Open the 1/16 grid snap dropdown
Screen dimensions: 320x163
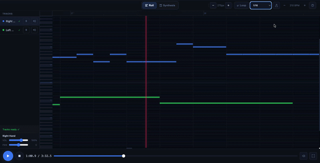point(261,6)
